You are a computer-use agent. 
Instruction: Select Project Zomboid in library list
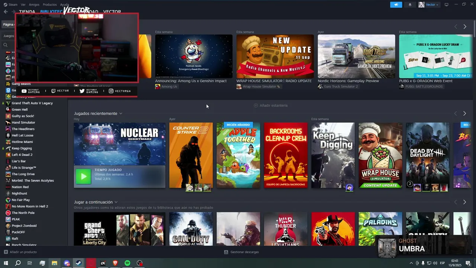24,226
